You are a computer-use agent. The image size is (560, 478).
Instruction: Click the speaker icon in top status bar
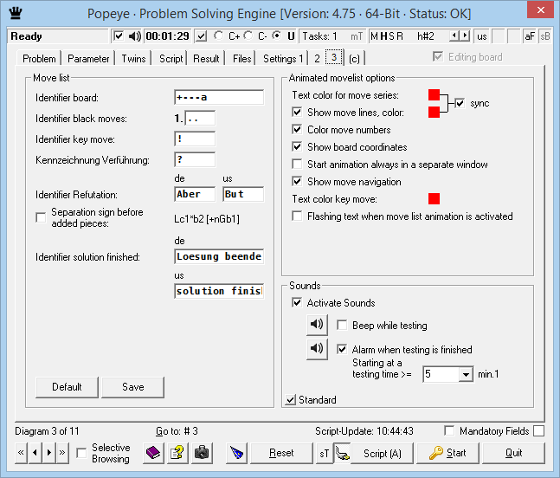(135, 36)
